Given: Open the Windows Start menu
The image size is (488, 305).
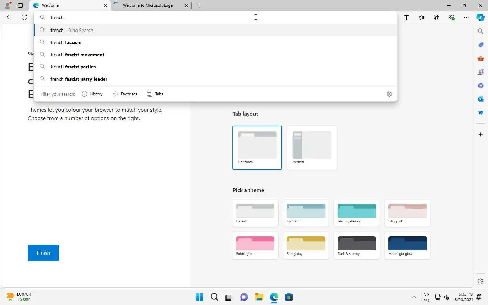Looking at the screenshot, I should point(199,297).
